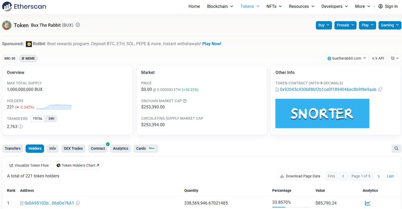Image resolution: width=402 pixels, height=209 pixels.
Task: Open holder address 0x0A95103b...06dDe76A1
Action: pyautogui.click(x=49, y=203)
